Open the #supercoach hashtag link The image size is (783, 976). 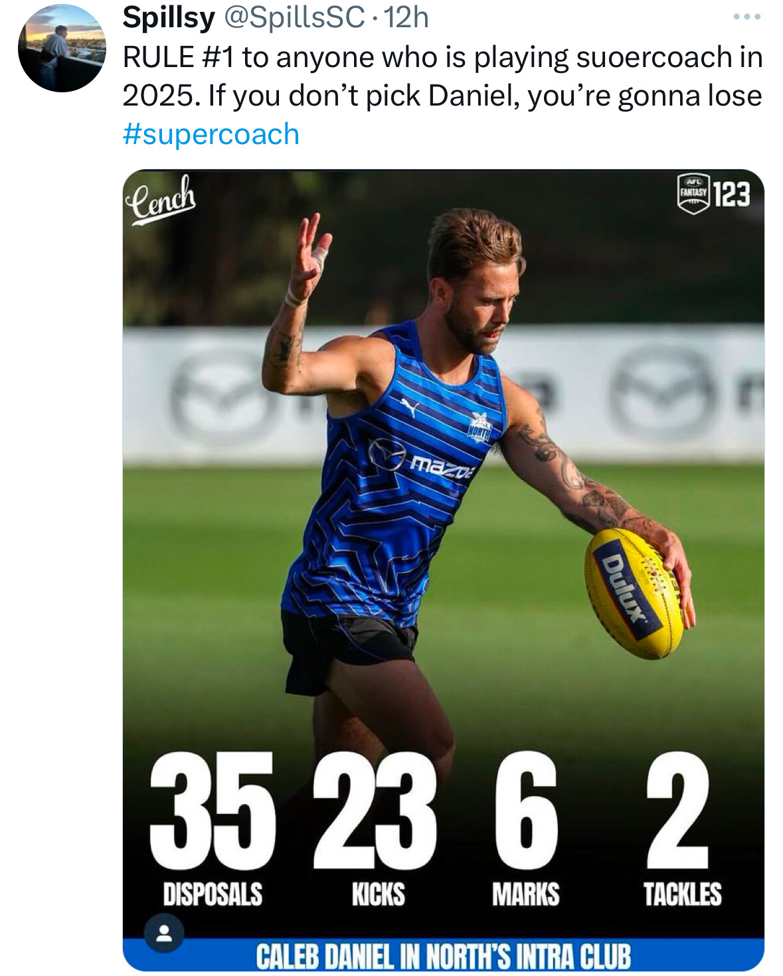point(211,134)
